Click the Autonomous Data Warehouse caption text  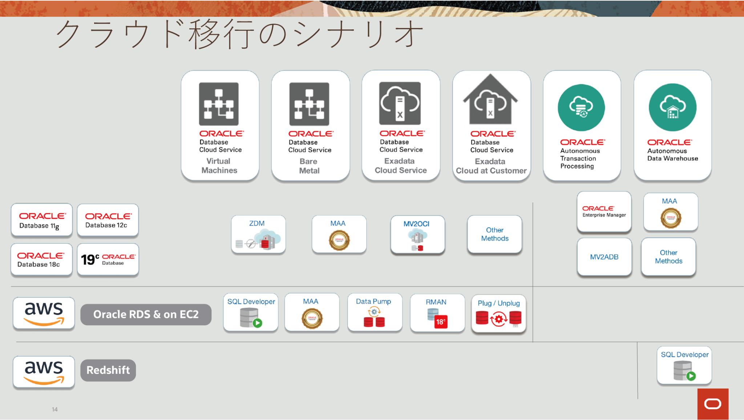(672, 155)
